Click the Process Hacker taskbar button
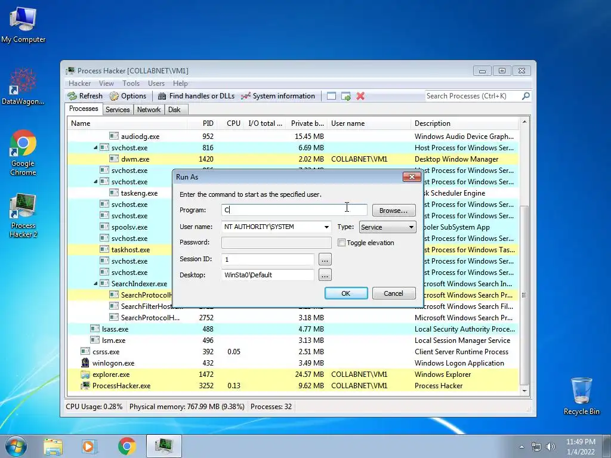The height and width of the screenshot is (458, 611). click(x=164, y=446)
